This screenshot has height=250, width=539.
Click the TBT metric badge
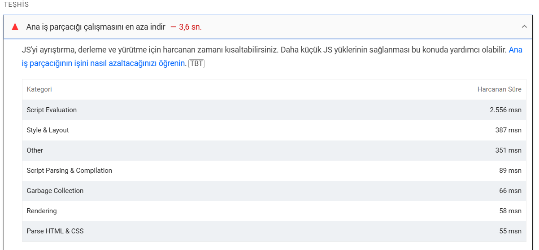click(196, 63)
